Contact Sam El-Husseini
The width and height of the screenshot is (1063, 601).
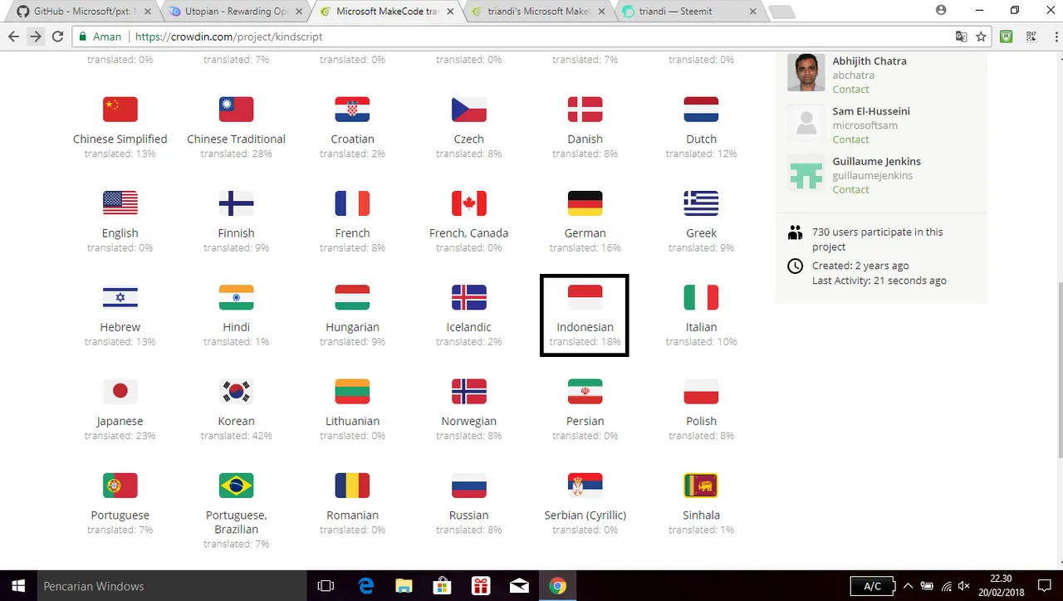[x=850, y=139]
